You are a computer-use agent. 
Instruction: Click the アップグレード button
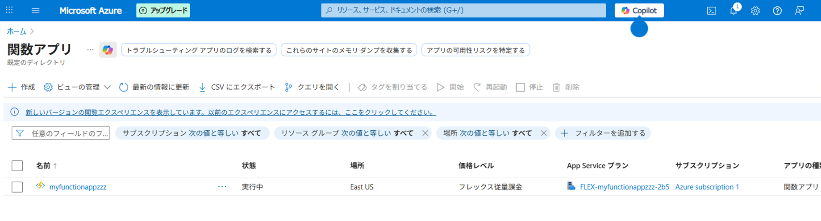point(163,10)
